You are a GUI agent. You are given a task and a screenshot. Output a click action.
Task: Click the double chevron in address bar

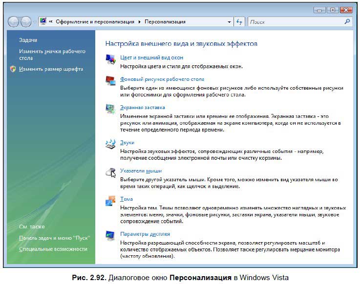51,21
